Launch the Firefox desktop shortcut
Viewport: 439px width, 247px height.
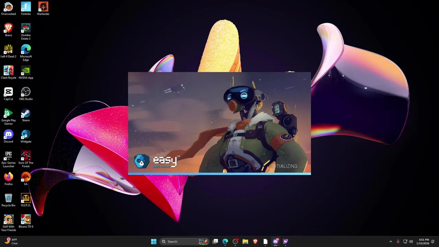pos(8,179)
